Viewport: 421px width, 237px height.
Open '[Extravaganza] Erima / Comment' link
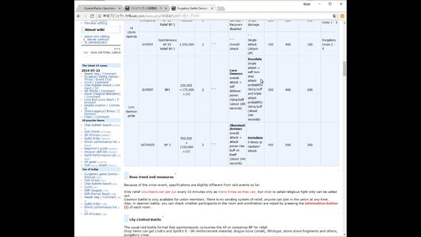102,113
